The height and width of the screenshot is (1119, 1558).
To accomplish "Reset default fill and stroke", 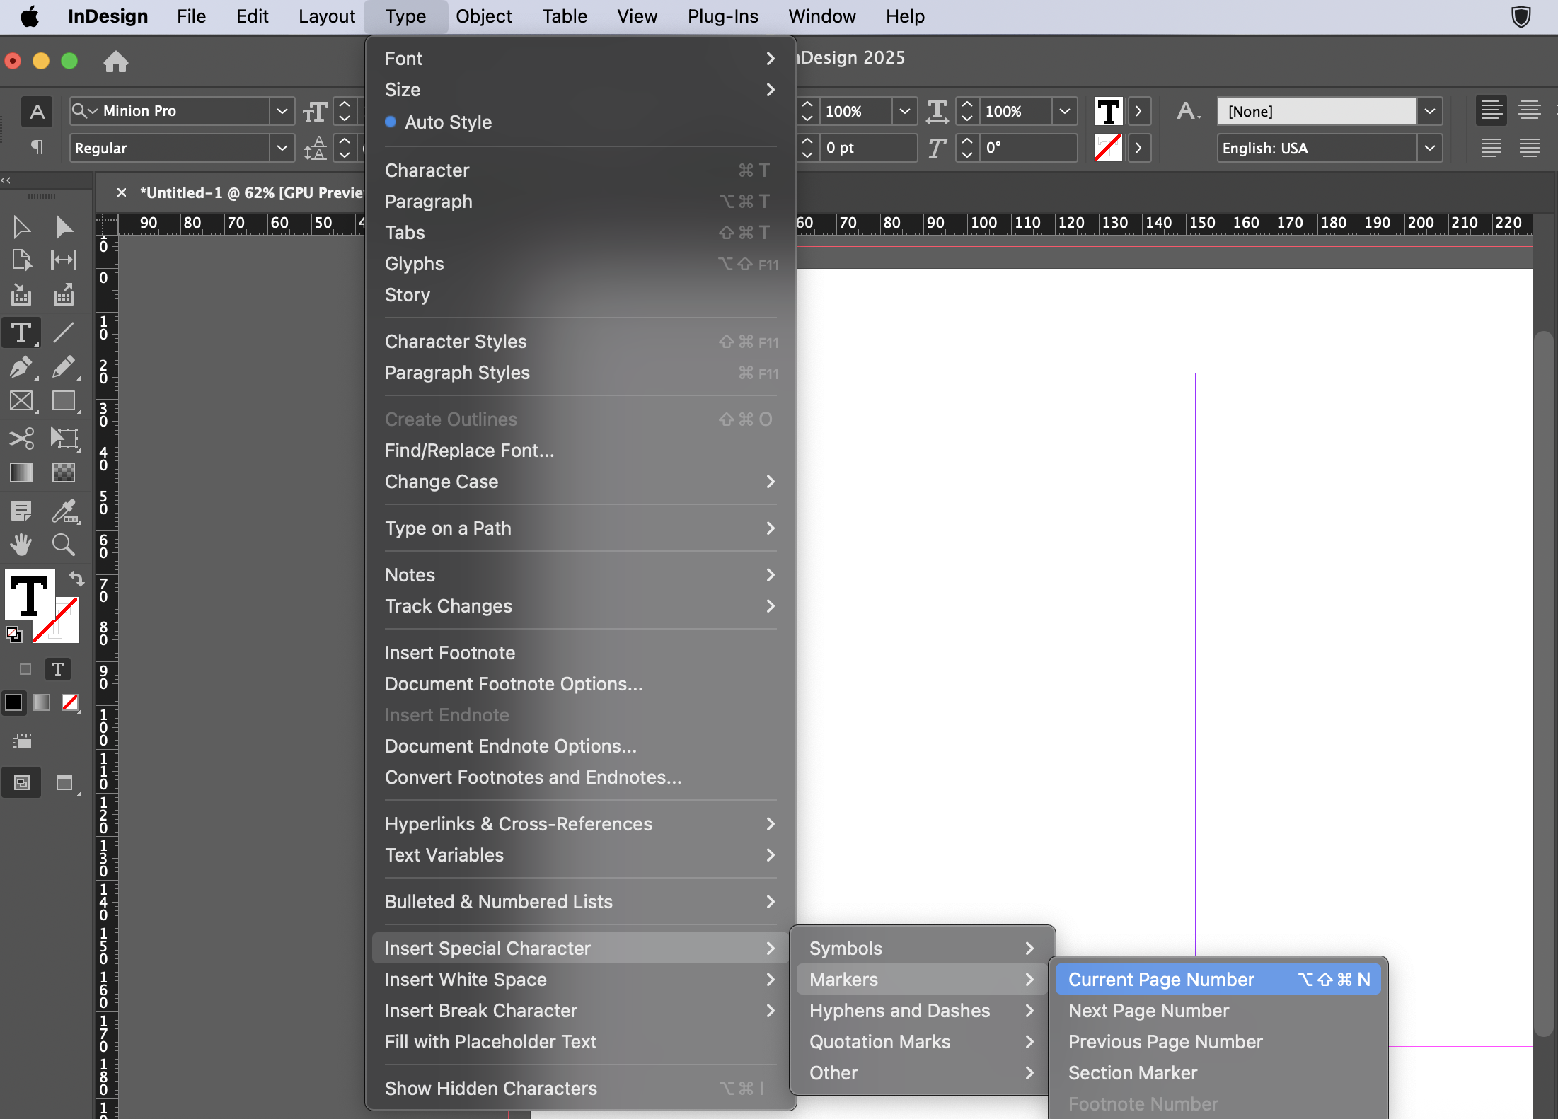I will tap(13, 634).
